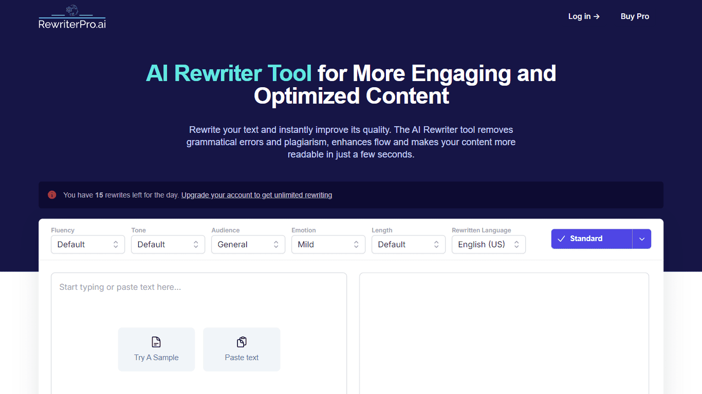This screenshot has width=702, height=394.
Task: Click the Buy Pro link
Action: point(635,16)
